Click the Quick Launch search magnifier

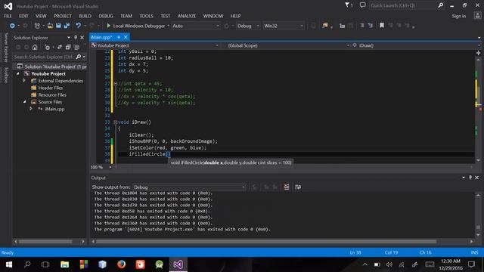point(440,5)
